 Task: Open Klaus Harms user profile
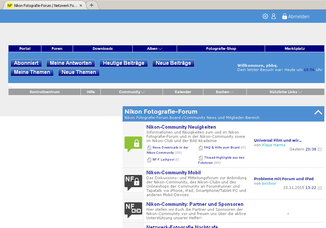pyautogui.click(x=274, y=145)
